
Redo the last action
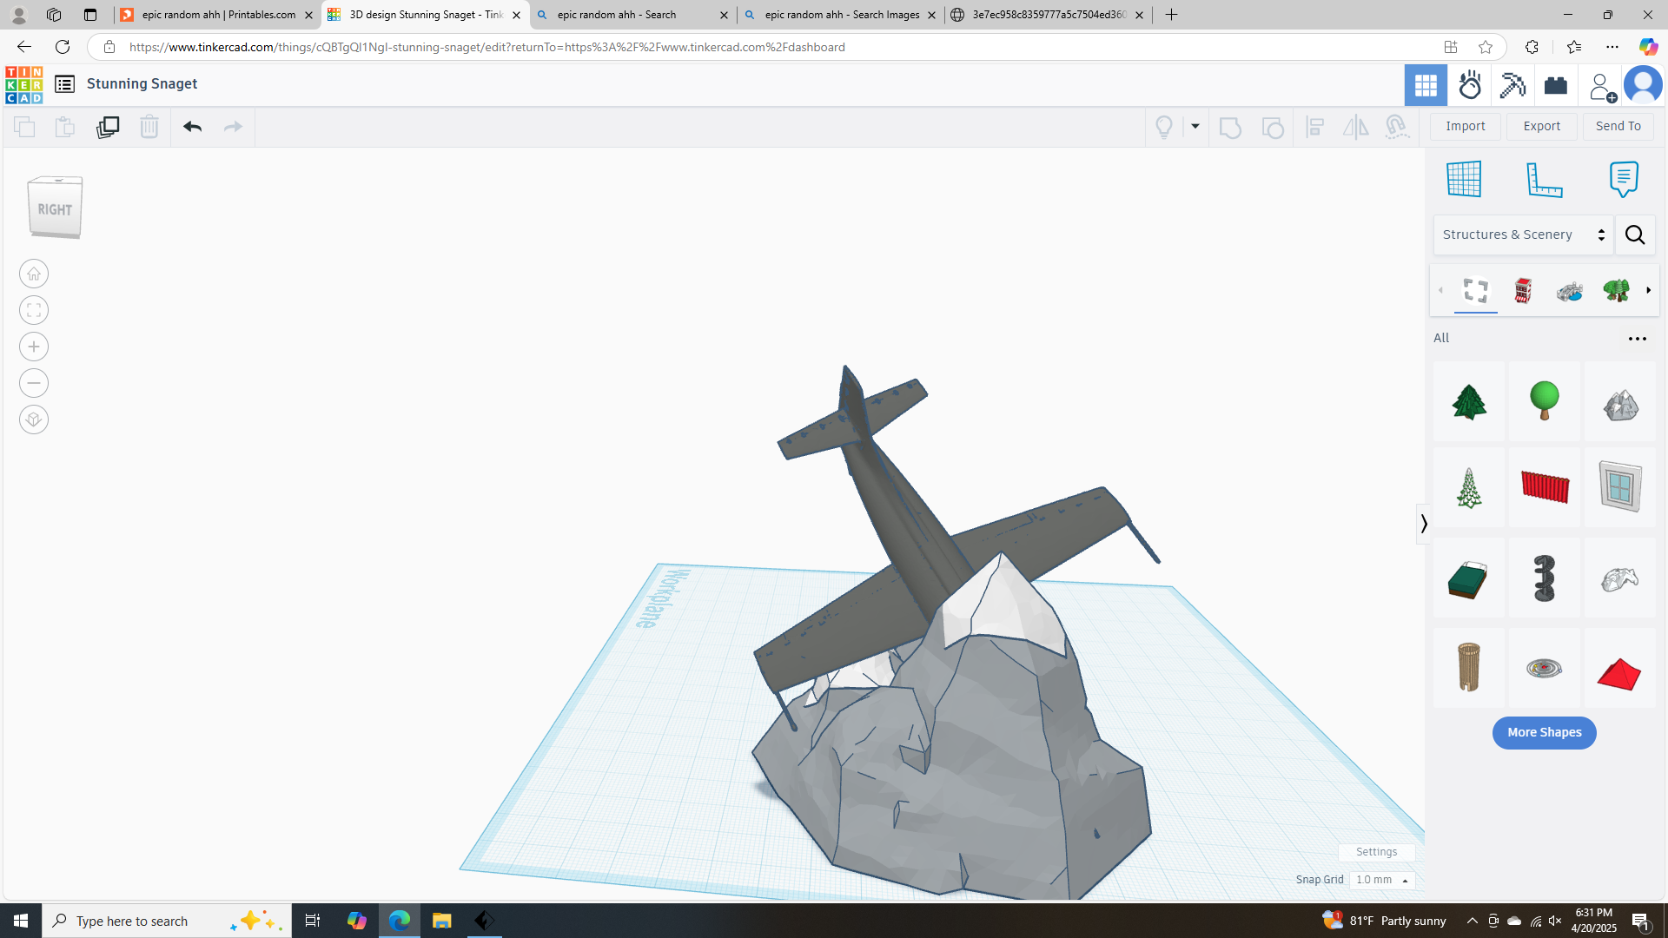(x=233, y=127)
